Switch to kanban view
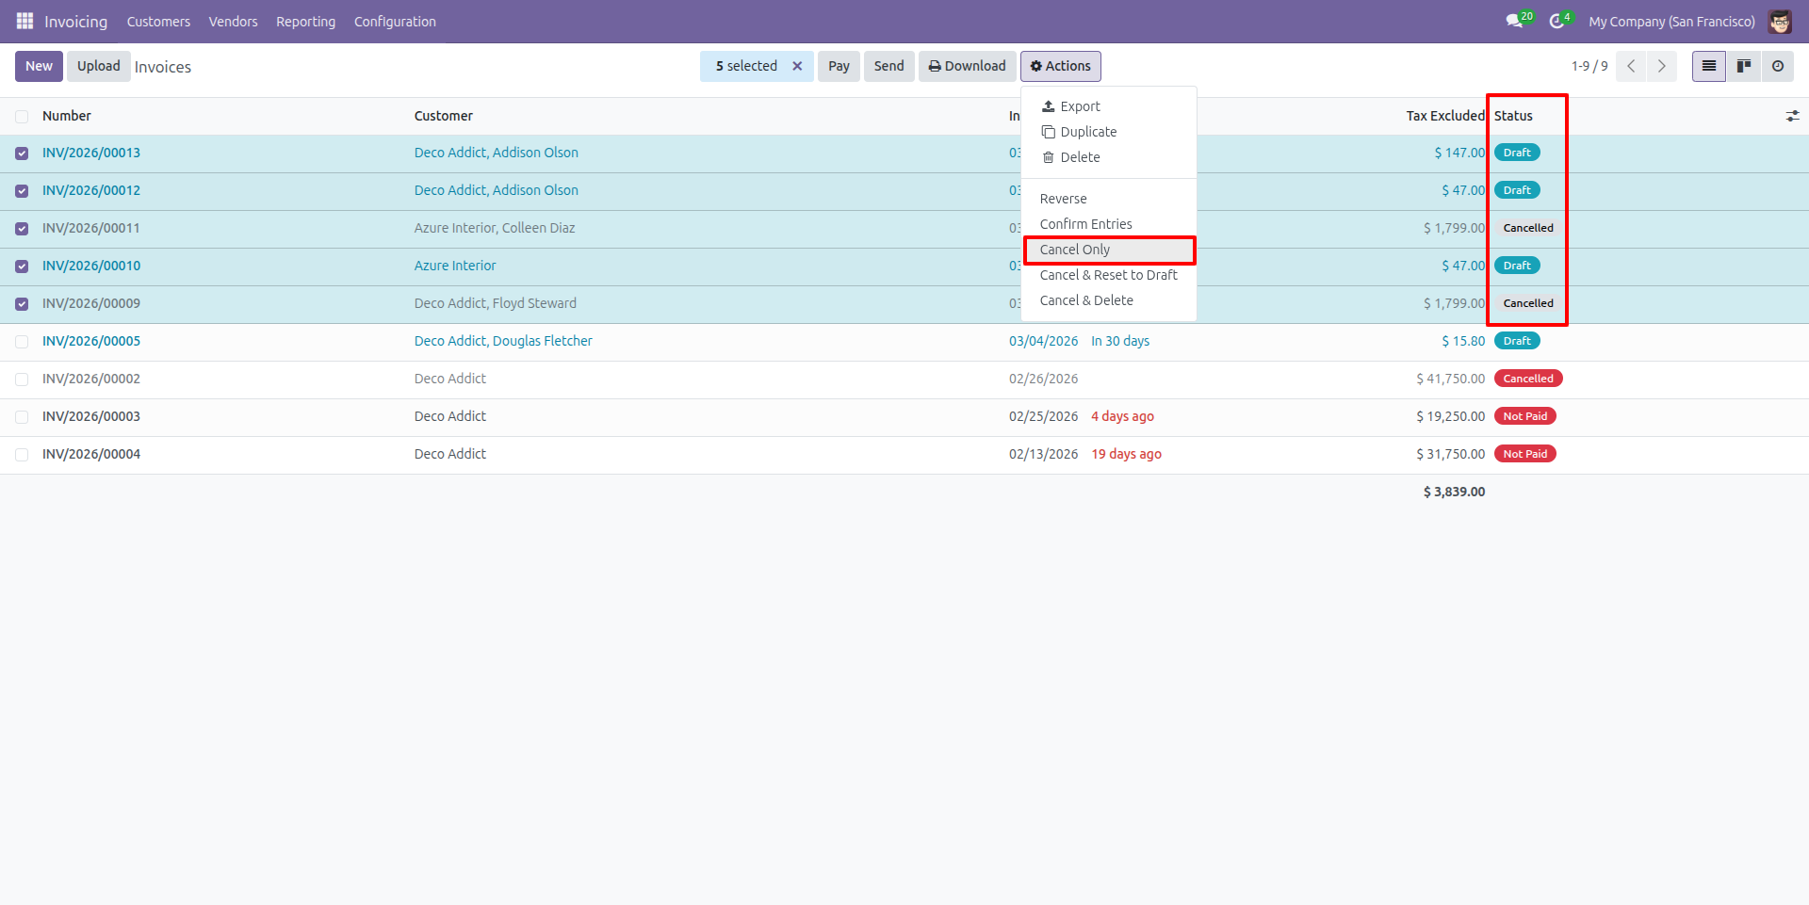The image size is (1809, 905). point(1744,66)
